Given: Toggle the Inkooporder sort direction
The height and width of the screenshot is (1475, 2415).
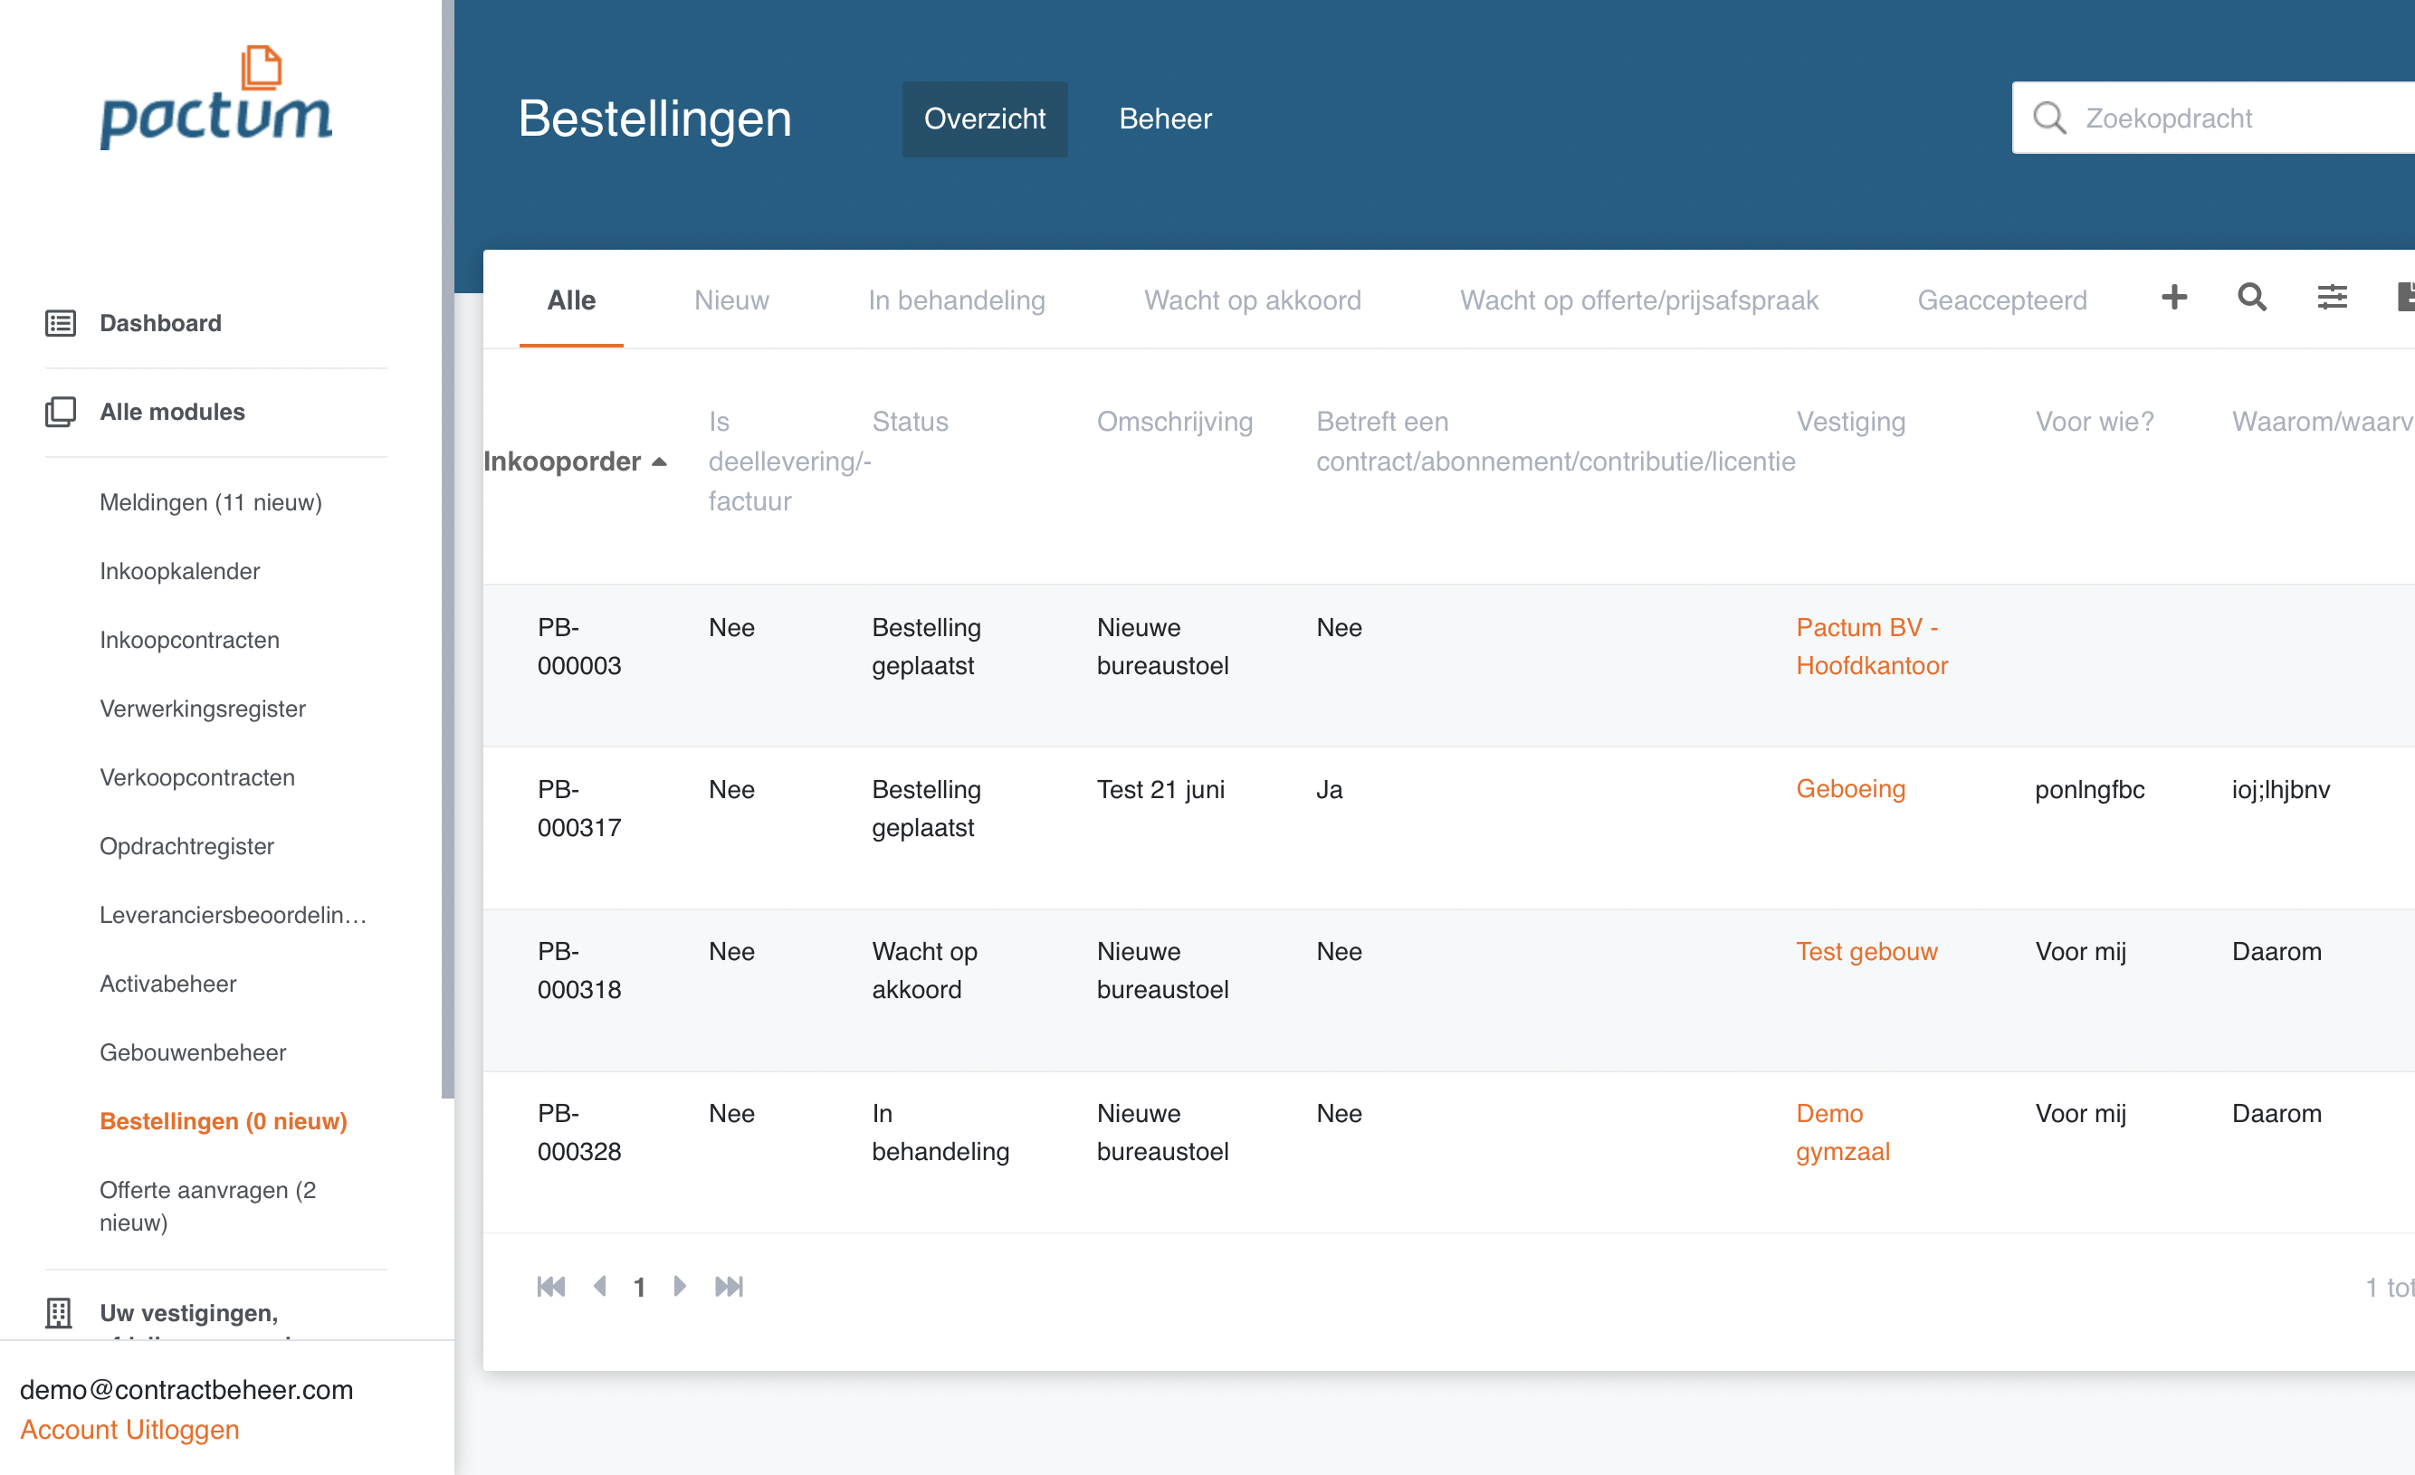Looking at the screenshot, I should [576, 461].
